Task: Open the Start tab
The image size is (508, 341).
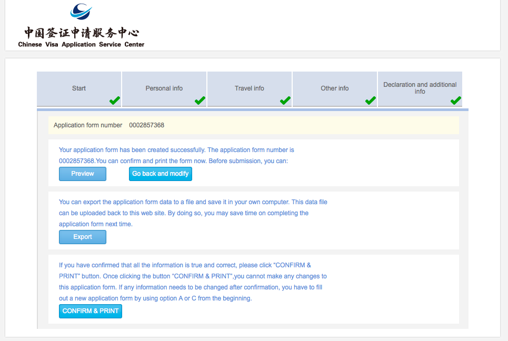Action: (x=79, y=88)
